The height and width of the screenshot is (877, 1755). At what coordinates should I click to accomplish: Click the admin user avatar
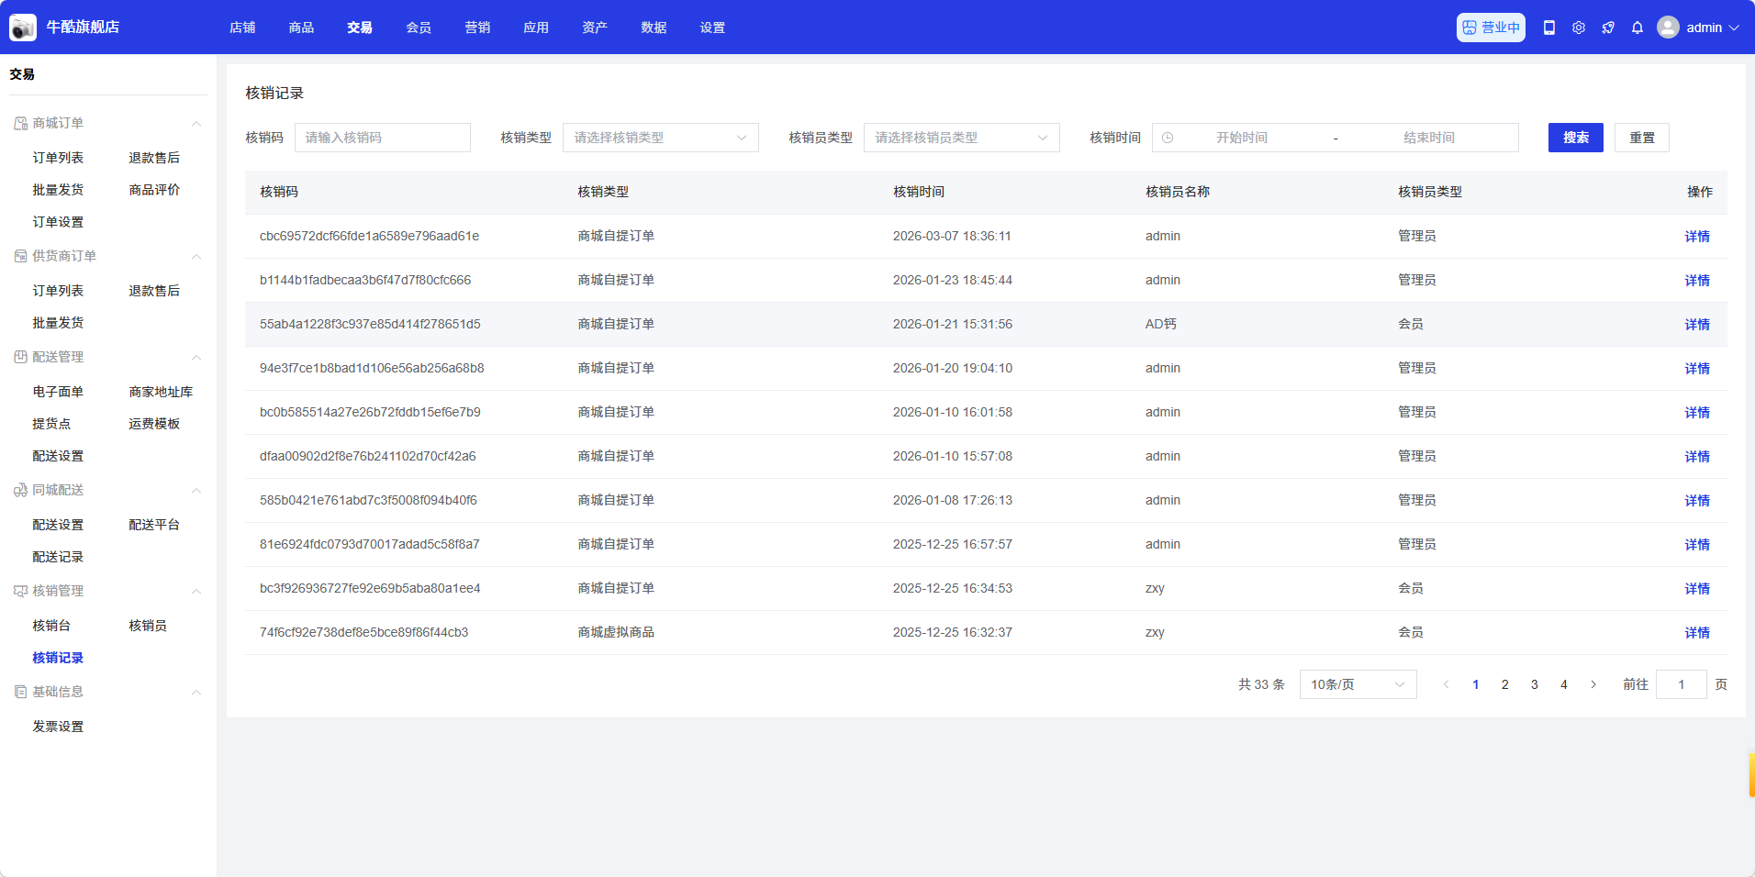[x=1668, y=28]
